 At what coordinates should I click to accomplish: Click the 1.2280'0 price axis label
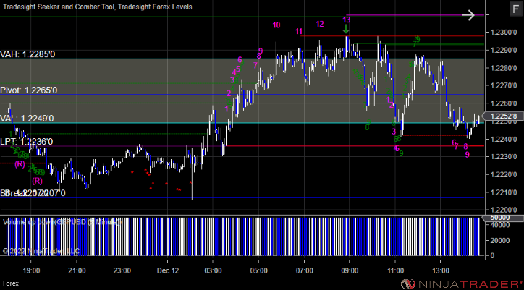pos(502,68)
